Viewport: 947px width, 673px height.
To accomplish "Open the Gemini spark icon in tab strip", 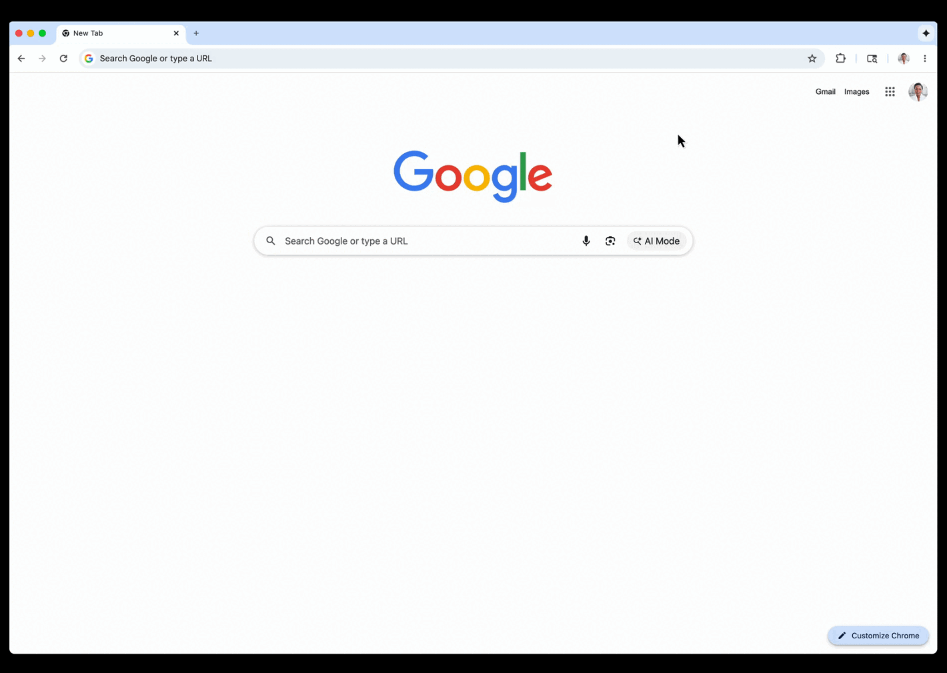I will click(x=926, y=33).
